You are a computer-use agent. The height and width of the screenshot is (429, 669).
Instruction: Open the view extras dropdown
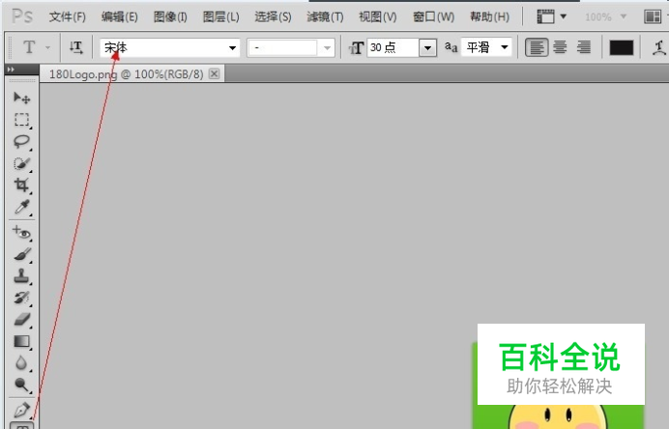pyautogui.click(x=551, y=17)
